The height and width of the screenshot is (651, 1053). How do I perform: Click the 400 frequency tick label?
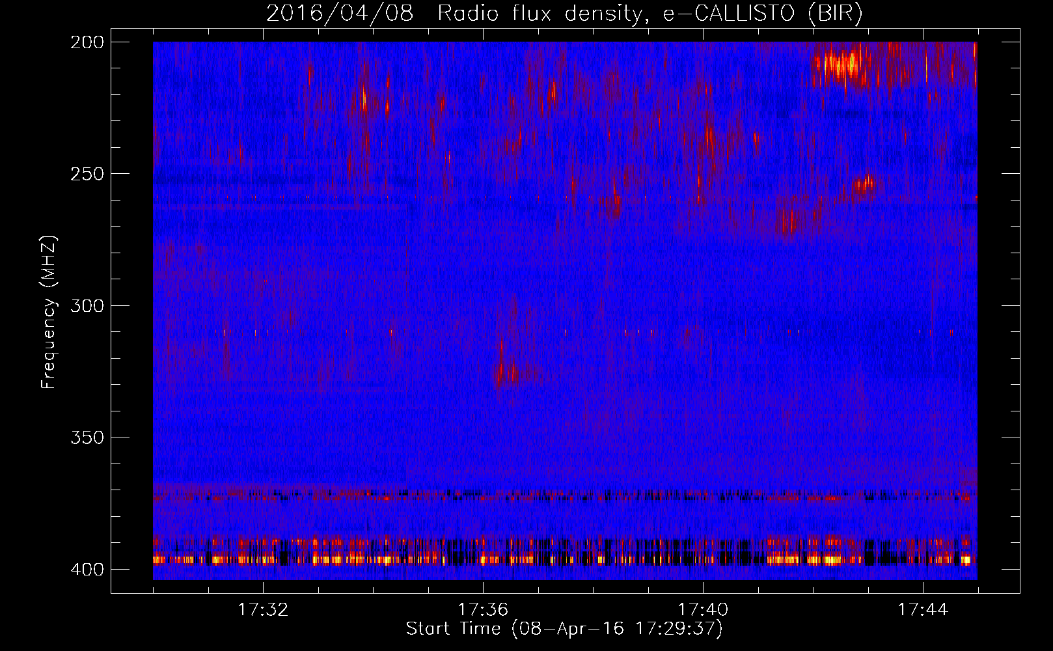(x=87, y=569)
